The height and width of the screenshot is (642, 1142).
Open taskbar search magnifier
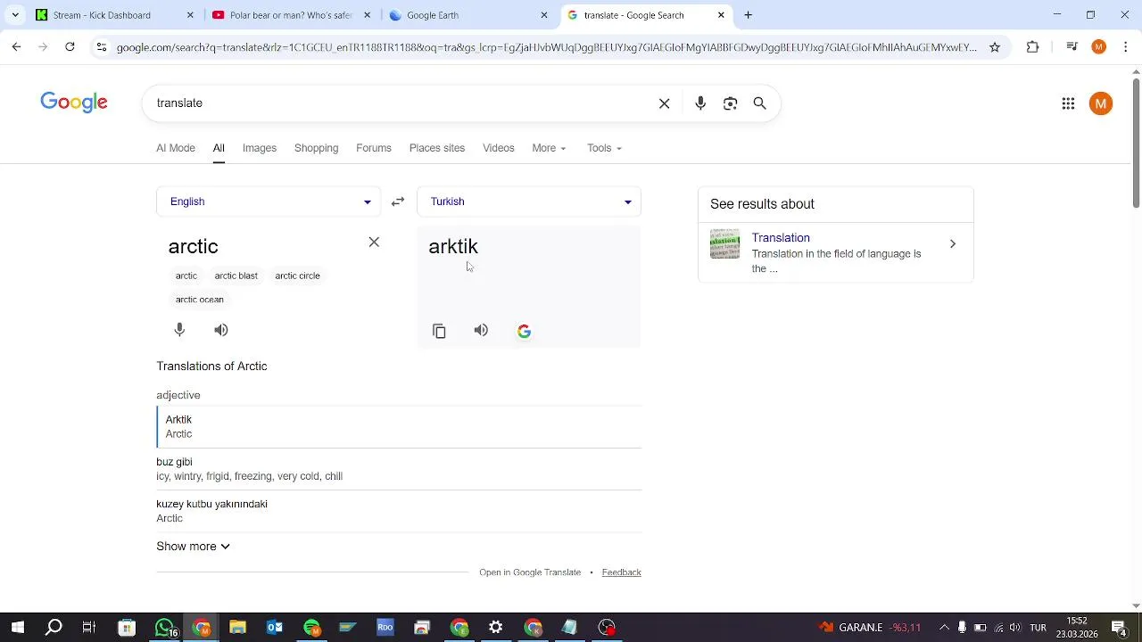54,627
